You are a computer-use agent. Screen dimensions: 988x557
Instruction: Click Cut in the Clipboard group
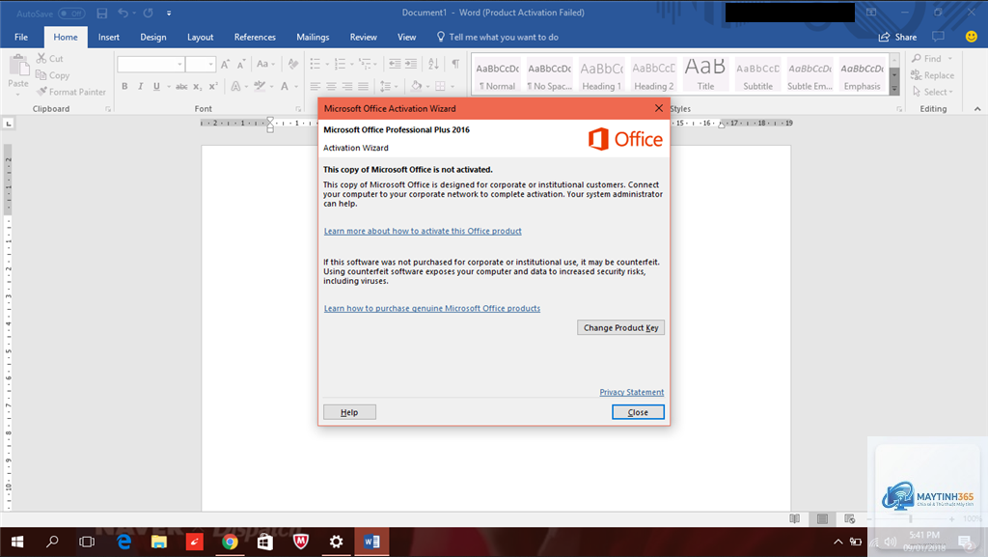point(50,59)
